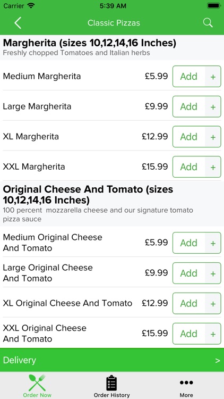Open the Delivery options bar
224x399 pixels.
[x=112, y=360]
